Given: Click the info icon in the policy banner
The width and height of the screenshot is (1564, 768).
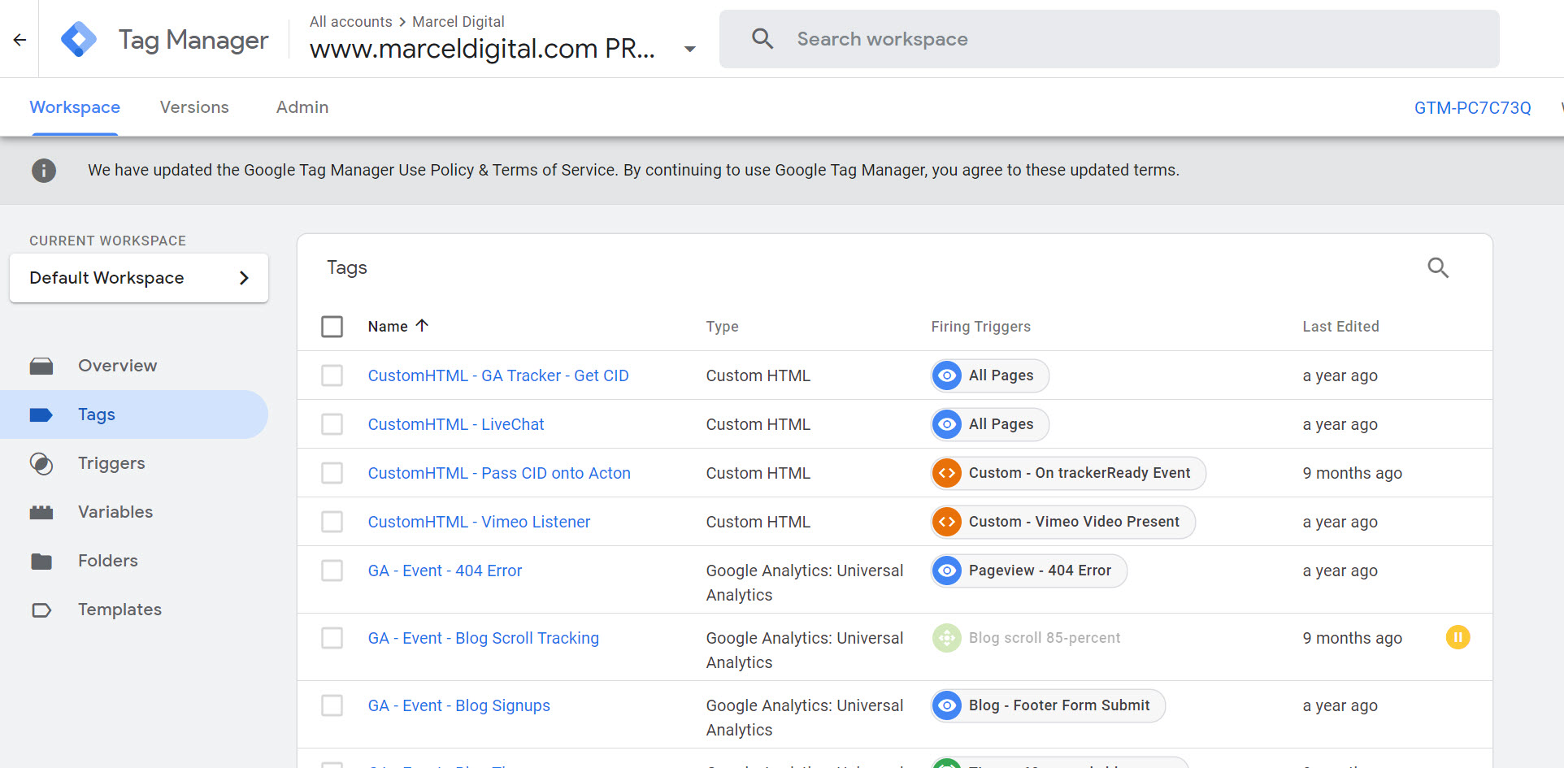Looking at the screenshot, I should tap(44, 171).
